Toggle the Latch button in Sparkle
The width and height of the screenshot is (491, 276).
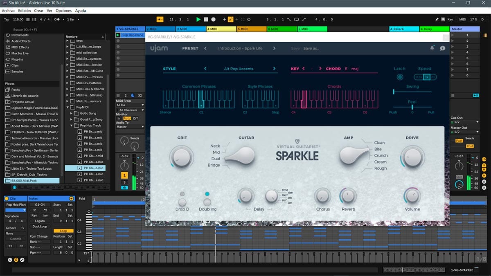coord(400,77)
